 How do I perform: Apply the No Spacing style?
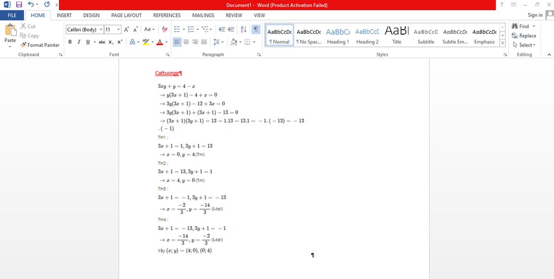(x=309, y=35)
